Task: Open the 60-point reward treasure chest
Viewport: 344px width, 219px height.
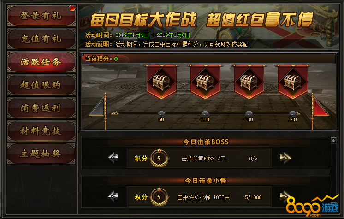Action: 161,82
